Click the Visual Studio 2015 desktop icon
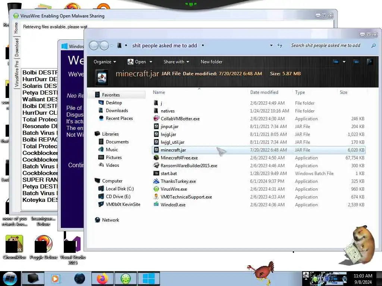 click(72, 244)
